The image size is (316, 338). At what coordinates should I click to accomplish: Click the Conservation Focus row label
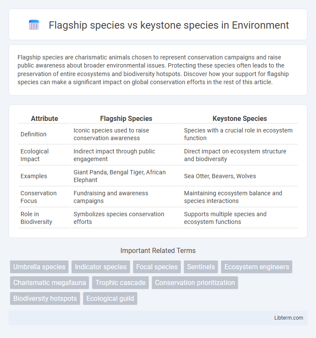click(38, 197)
